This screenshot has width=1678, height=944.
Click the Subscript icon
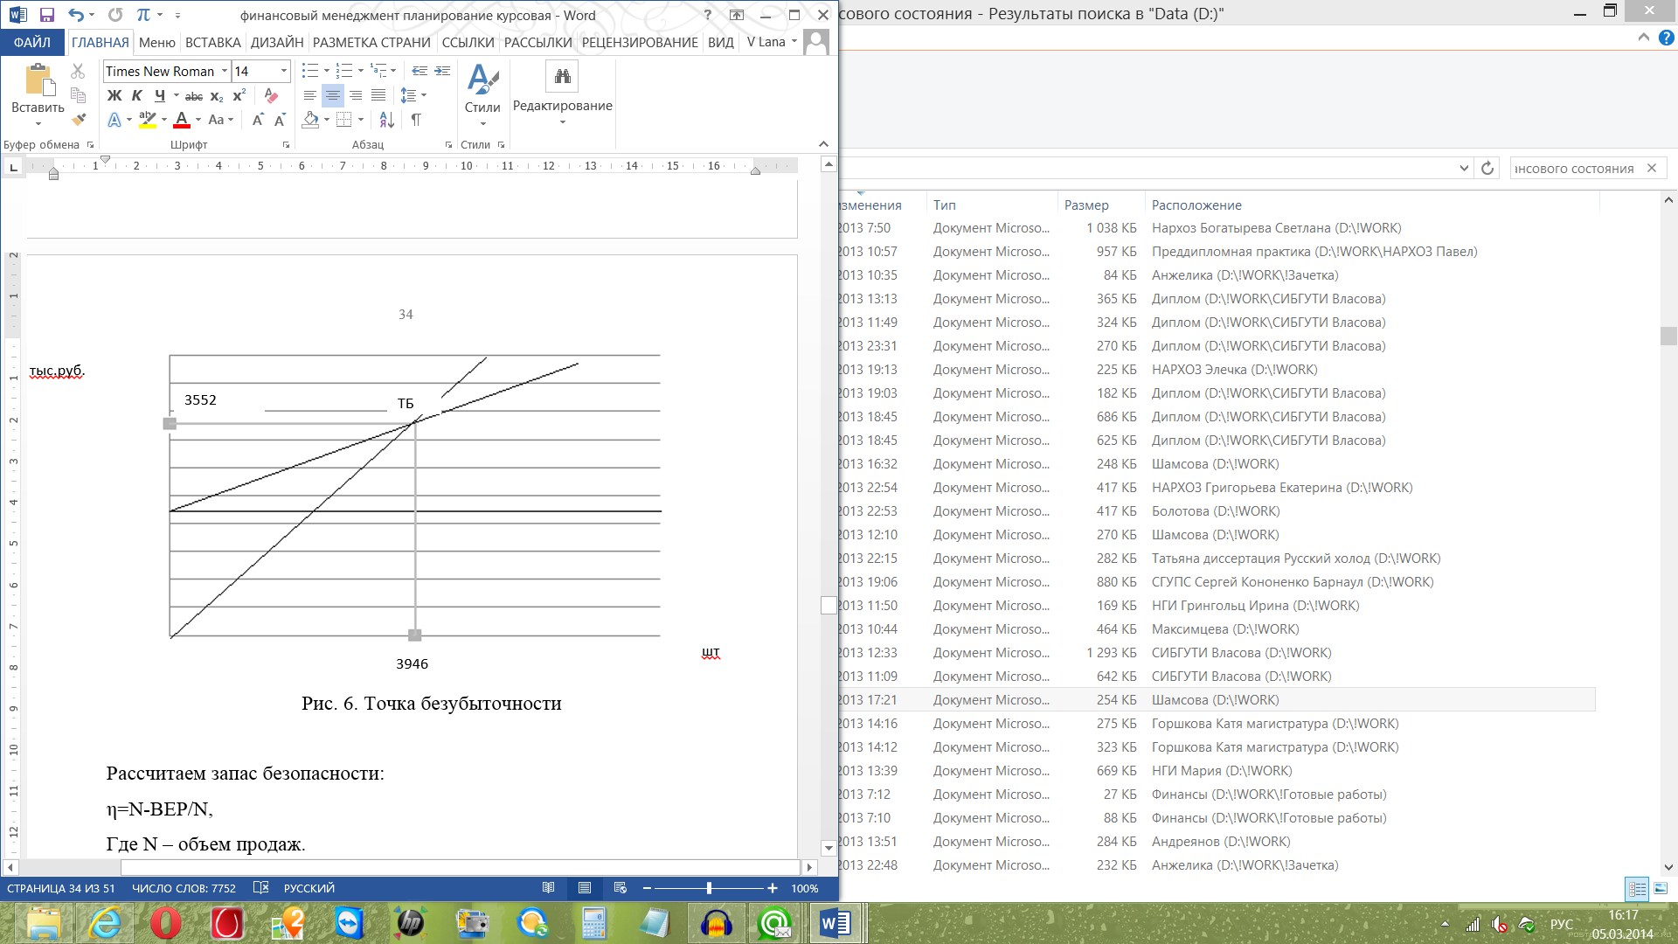(x=217, y=96)
